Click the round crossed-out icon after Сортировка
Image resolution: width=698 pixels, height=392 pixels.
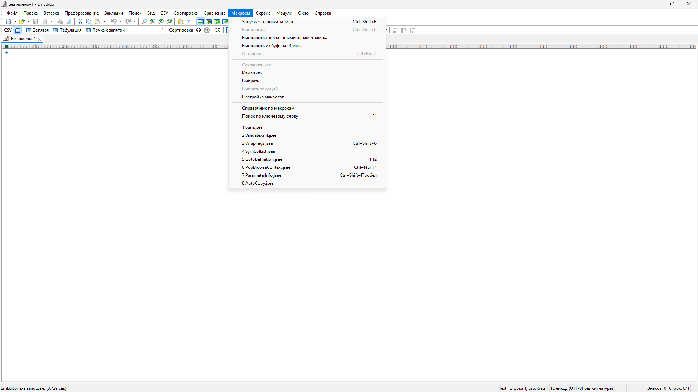[207, 30]
